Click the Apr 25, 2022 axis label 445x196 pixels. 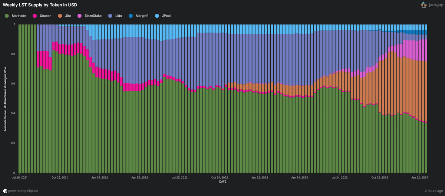point(139,177)
